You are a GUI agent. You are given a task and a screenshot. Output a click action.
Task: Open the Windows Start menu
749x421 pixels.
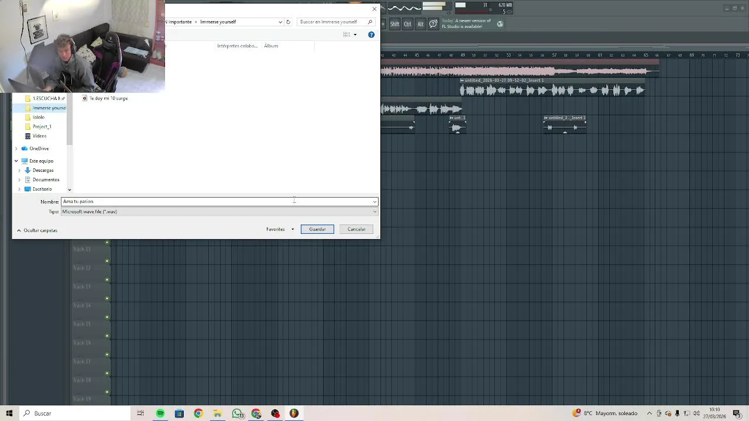[x=9, y=413]
